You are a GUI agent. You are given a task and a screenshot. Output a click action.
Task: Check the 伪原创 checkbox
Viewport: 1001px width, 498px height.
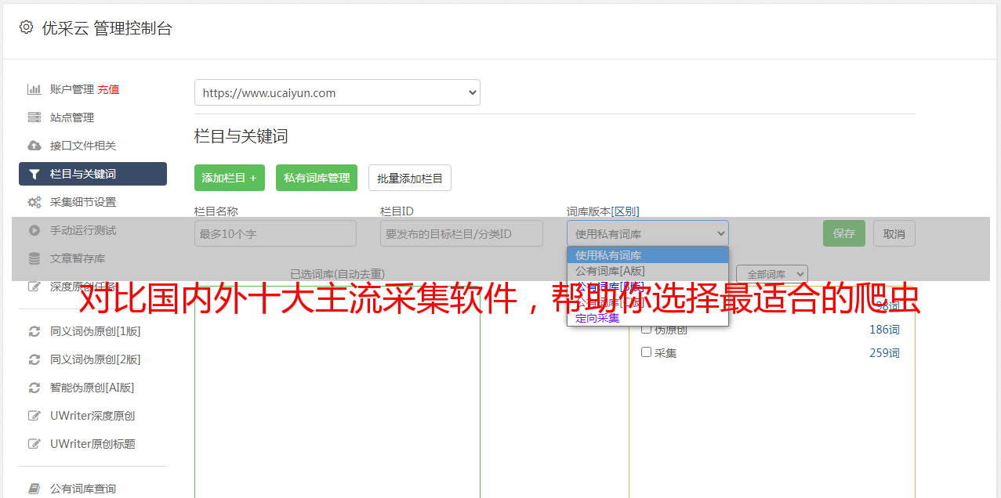(647, 330)
